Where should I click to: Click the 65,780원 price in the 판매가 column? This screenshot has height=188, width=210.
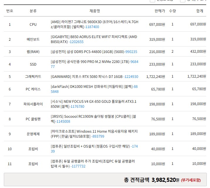click(158, 89)
